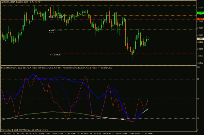Click the "18 Dec 12:00" time axis label
204x135 pixels.
[x=134, y=133]
